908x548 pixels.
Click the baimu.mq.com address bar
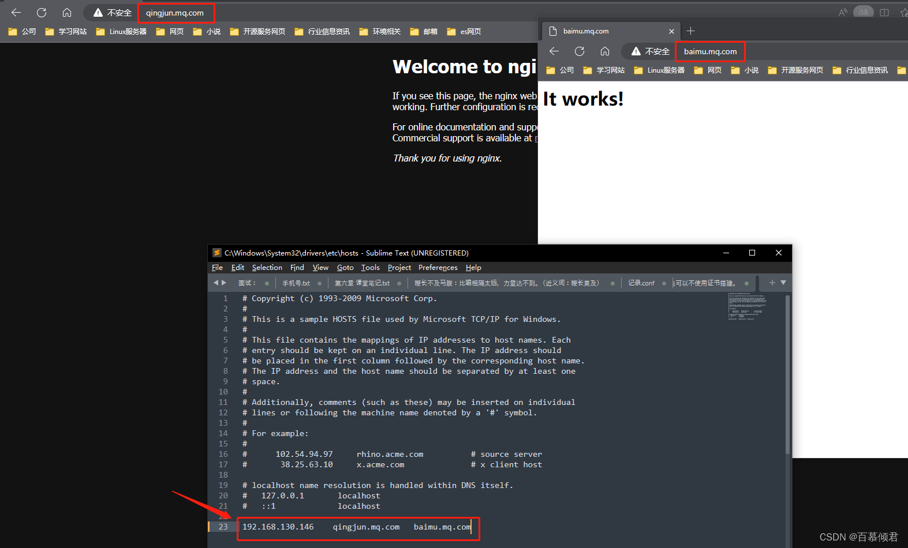[x=711, y=51]
